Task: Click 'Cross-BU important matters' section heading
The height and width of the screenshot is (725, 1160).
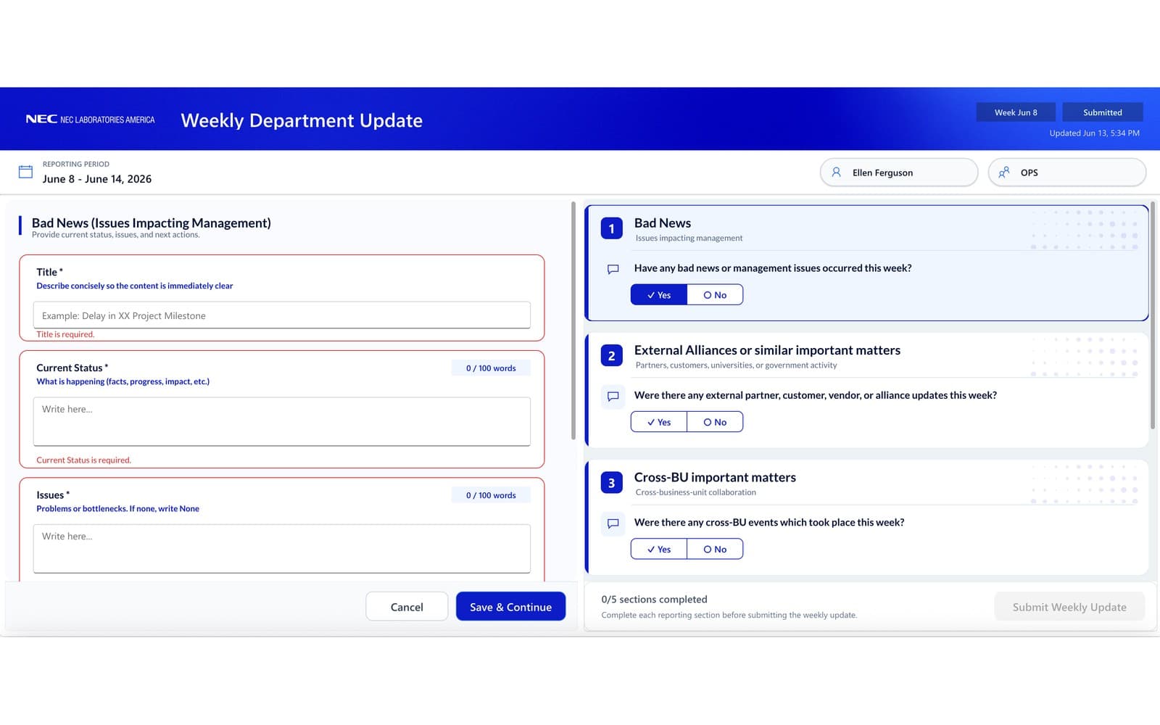Action: 715,477
